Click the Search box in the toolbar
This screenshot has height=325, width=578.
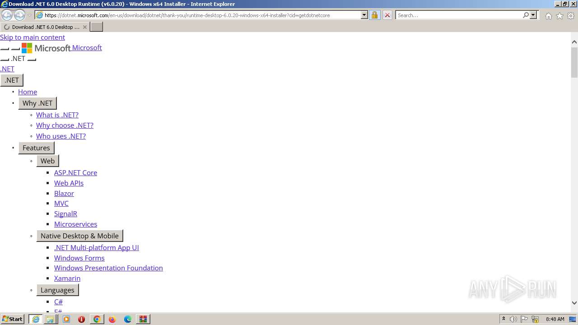point(458,15)
